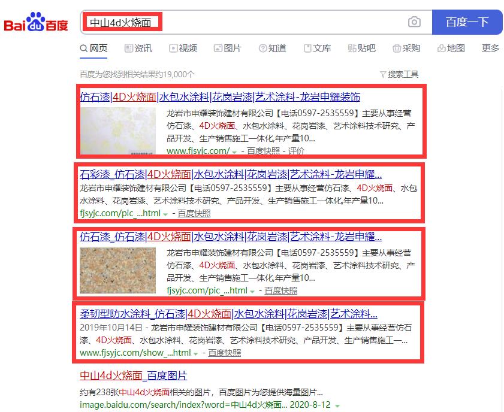The height and width of the screenshot is (412, 504).
Task: Switch to the 资讯 tab
Action: [x=138, y=48]
